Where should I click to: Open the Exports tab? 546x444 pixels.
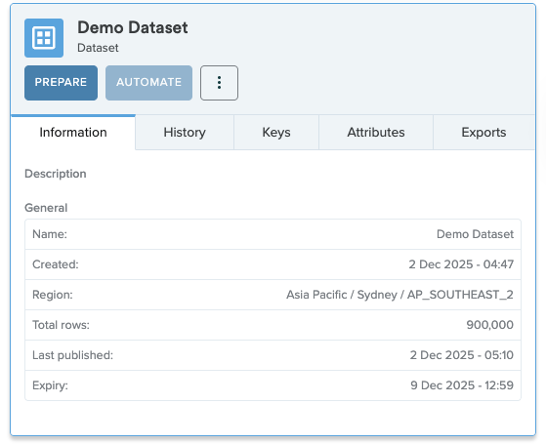coord(483,133)
